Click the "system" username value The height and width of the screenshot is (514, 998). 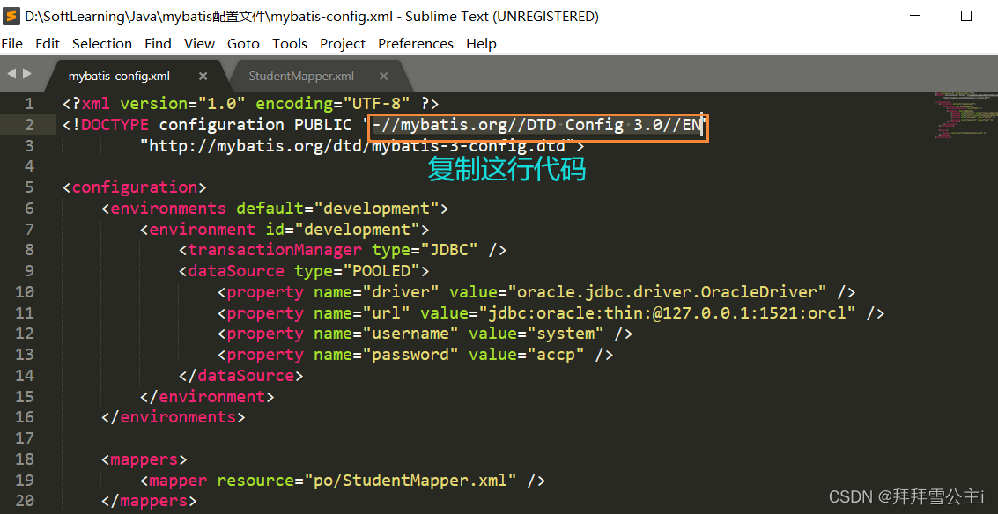pyautogui.click(x=566, y=334)
